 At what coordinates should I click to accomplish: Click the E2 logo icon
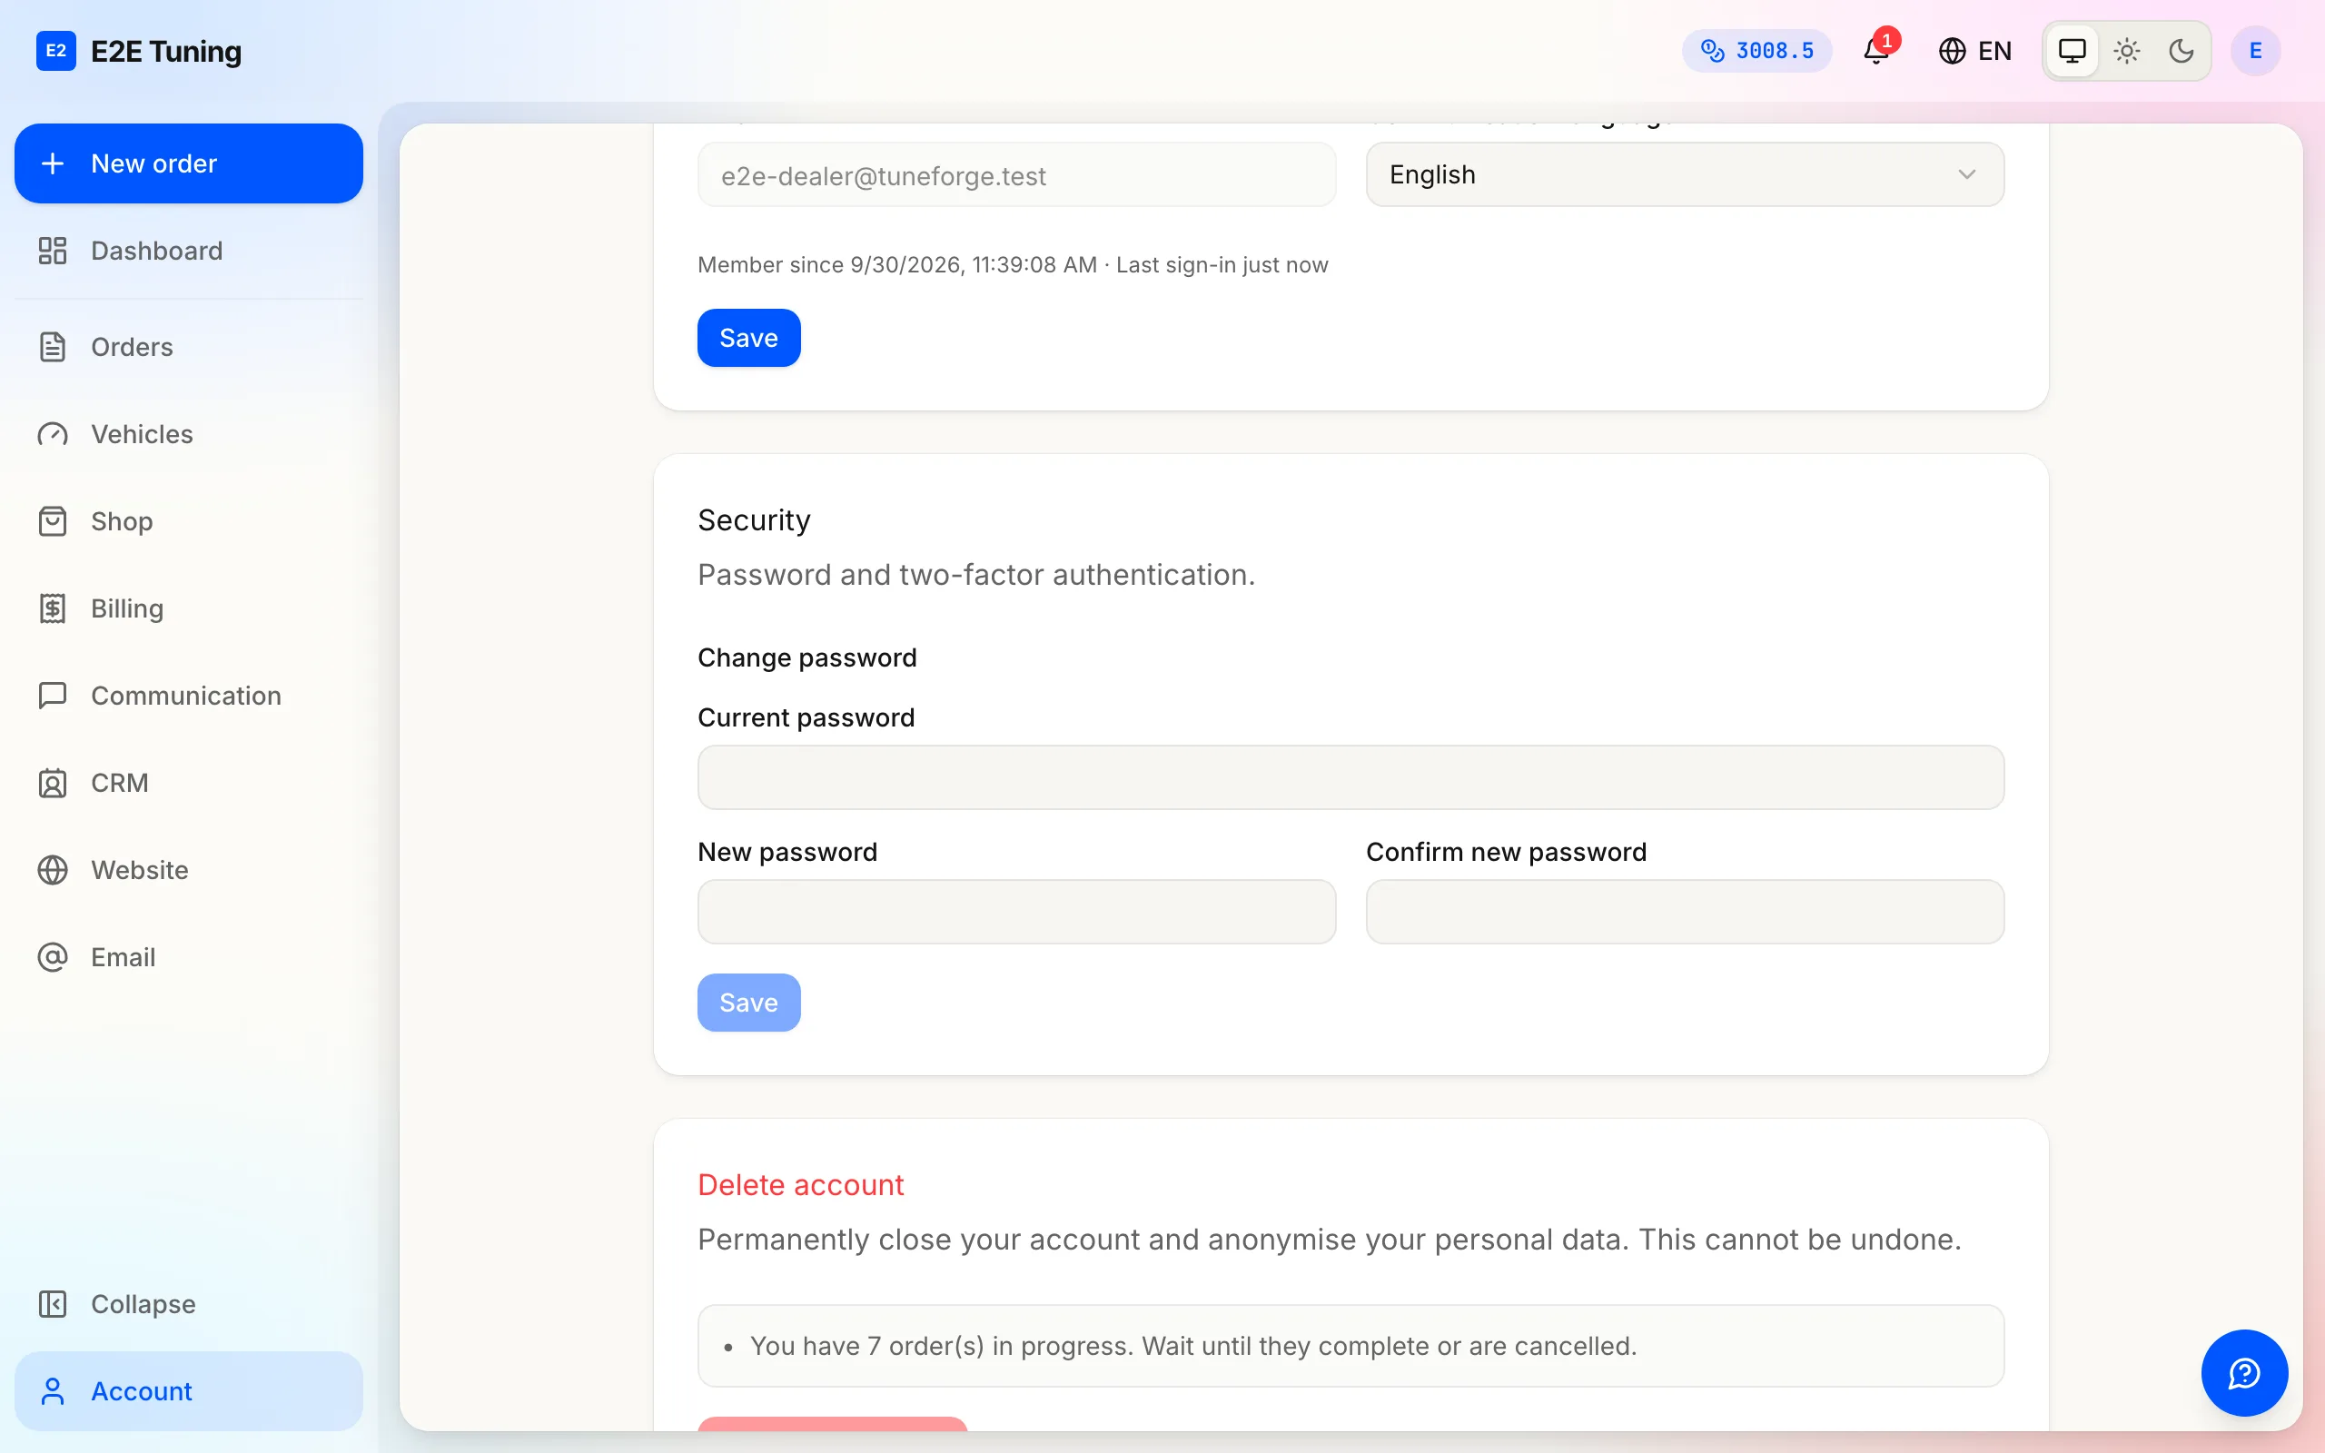click(55, 51)
